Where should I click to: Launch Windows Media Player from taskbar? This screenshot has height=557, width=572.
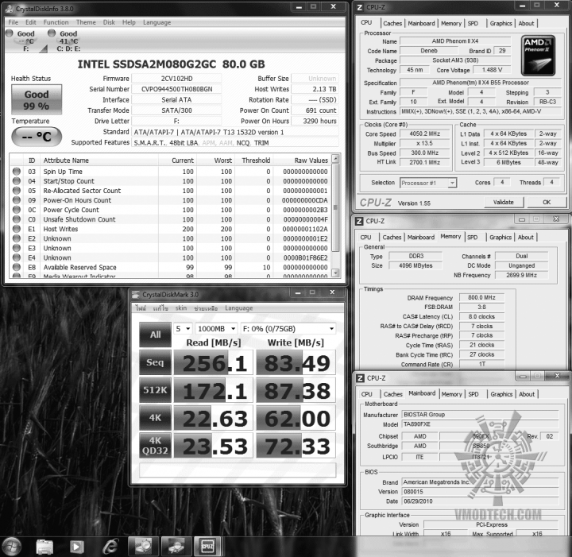click(x=76, y=547)
